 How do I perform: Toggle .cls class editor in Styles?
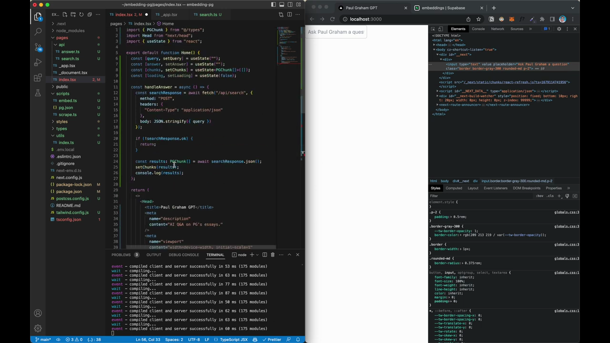[550, 196]
